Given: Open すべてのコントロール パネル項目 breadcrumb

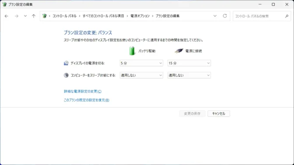Looking at the screenshot, I should pyautogui.click(x=103, y=16).
